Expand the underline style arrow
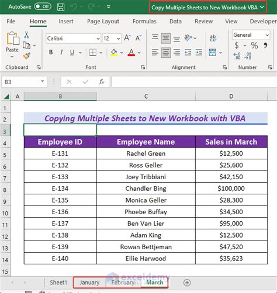The height and width of the screenshot is (293, 277). pyautogui.click(x=80, y=53)
